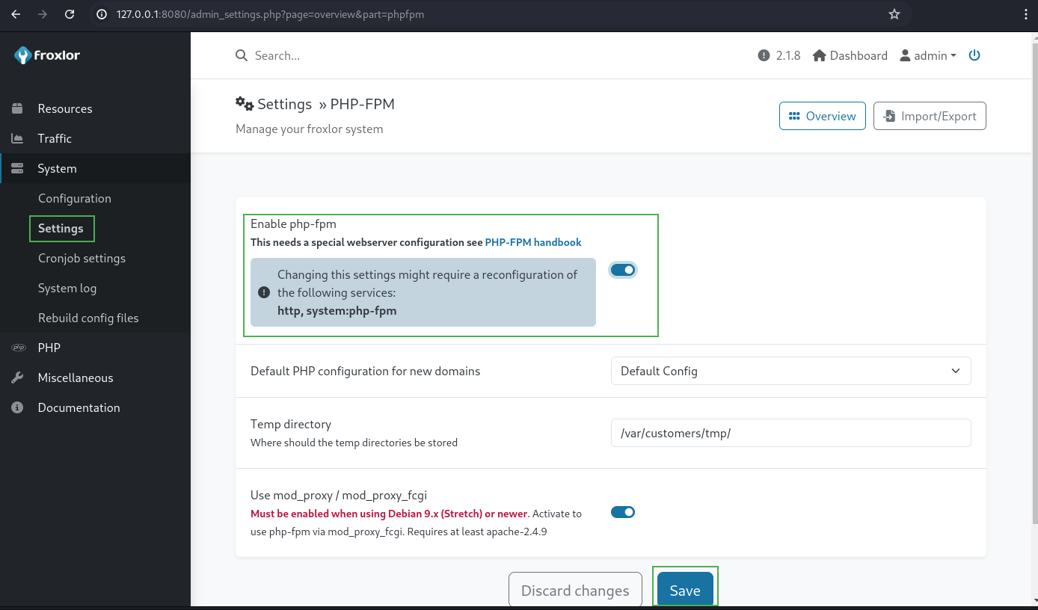
Task: Click the admin user icon
Action: pyautogui.click(x=905, y=55)
